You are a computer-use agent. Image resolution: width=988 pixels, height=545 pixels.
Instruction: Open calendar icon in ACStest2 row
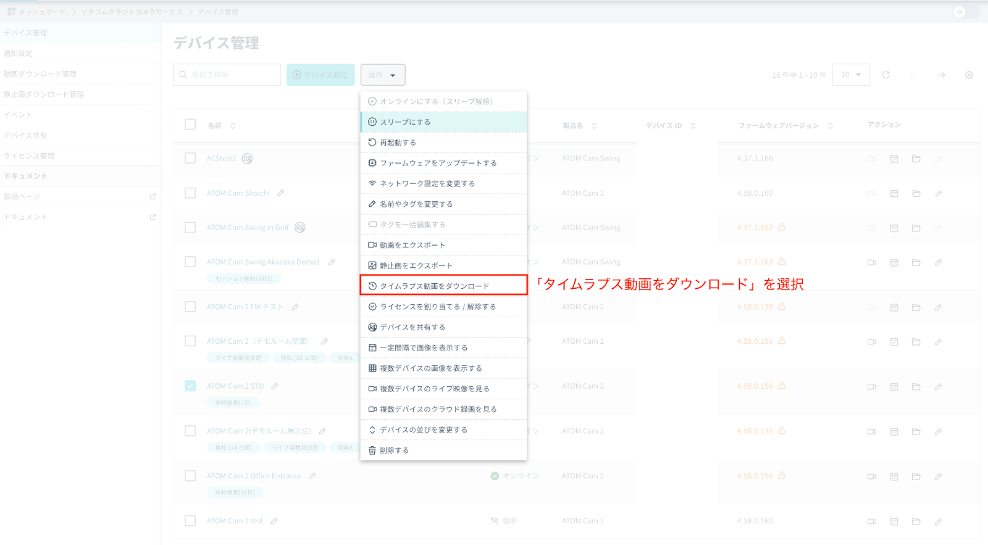pos(894,159)
